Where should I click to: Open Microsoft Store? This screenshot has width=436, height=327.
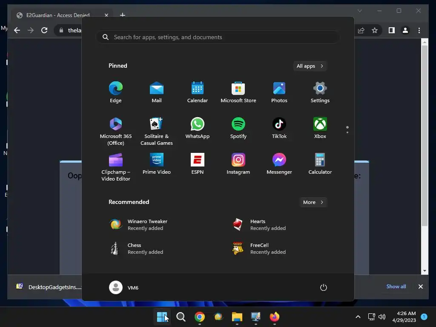click(238, 92)
